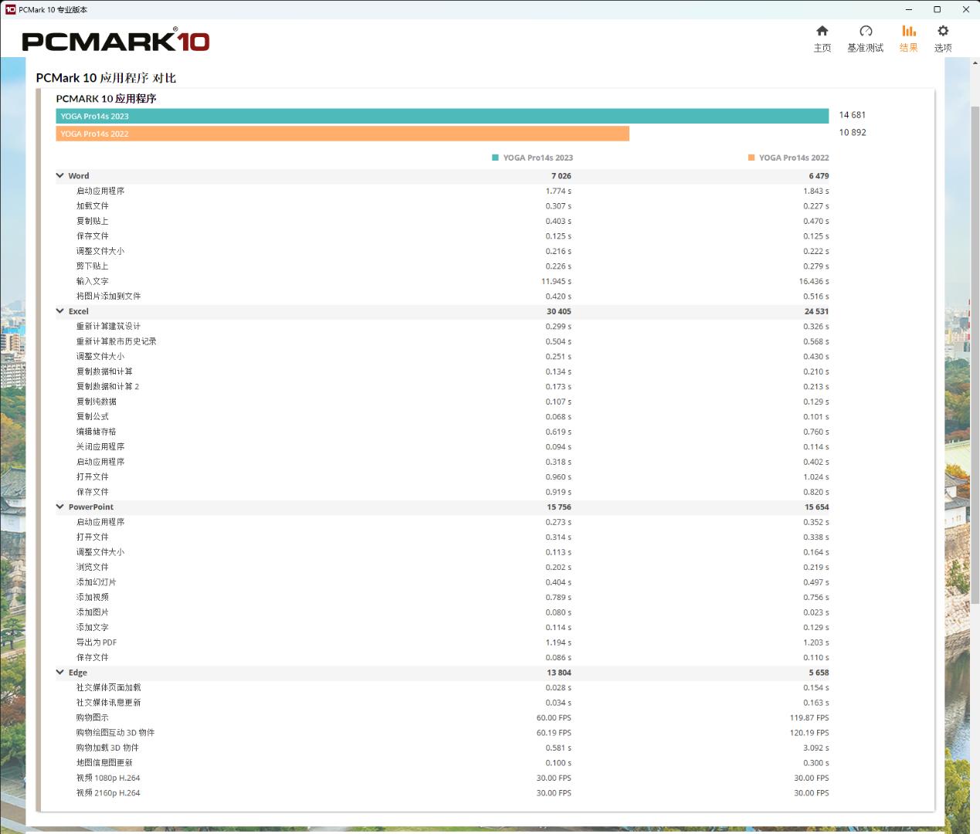
Task: Click the YOGA Pro14s 2023 column header
Action: pos(538,158)
